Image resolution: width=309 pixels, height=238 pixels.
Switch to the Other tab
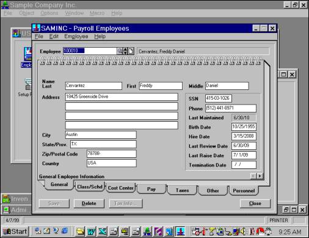tap(213, 191)
